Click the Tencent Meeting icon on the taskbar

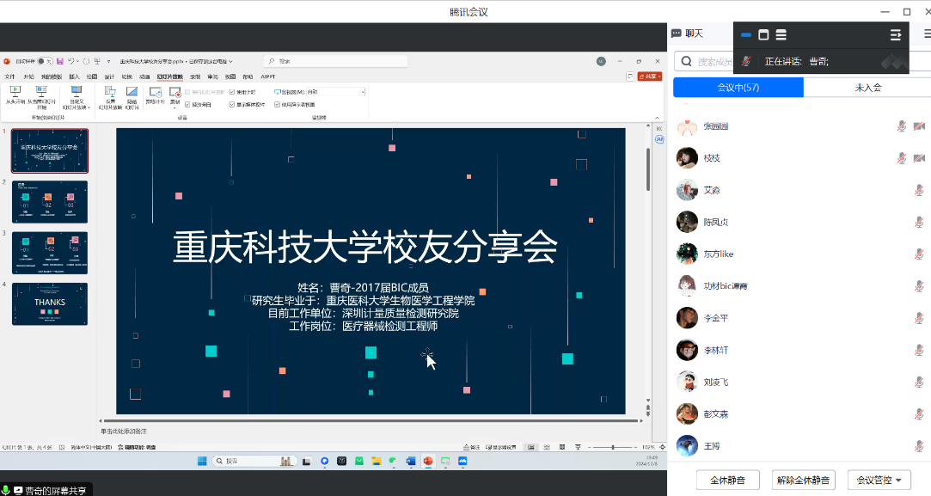pos(462,461)
